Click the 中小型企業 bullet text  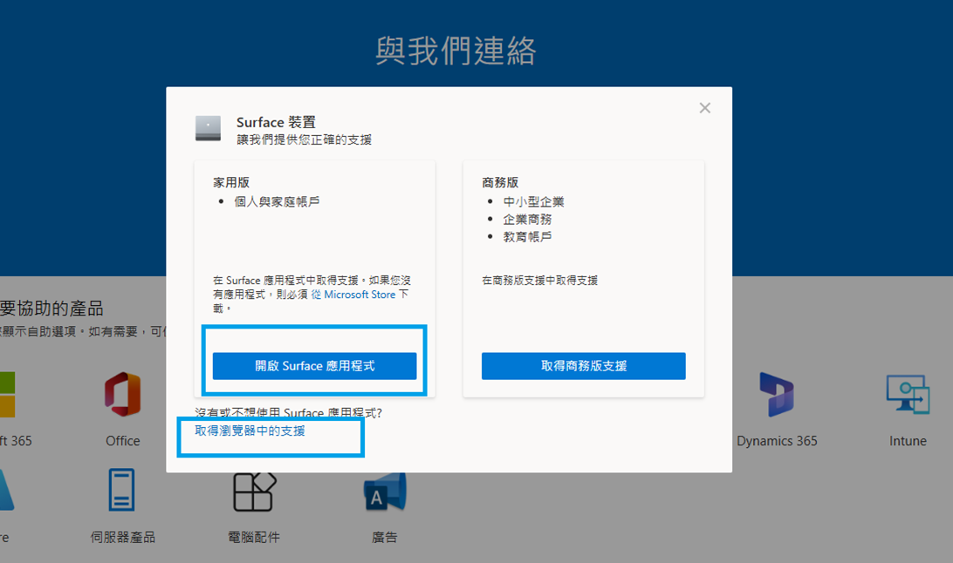click(533, 201)
